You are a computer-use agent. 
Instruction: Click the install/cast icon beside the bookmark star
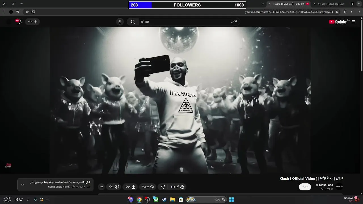point(33,12)
